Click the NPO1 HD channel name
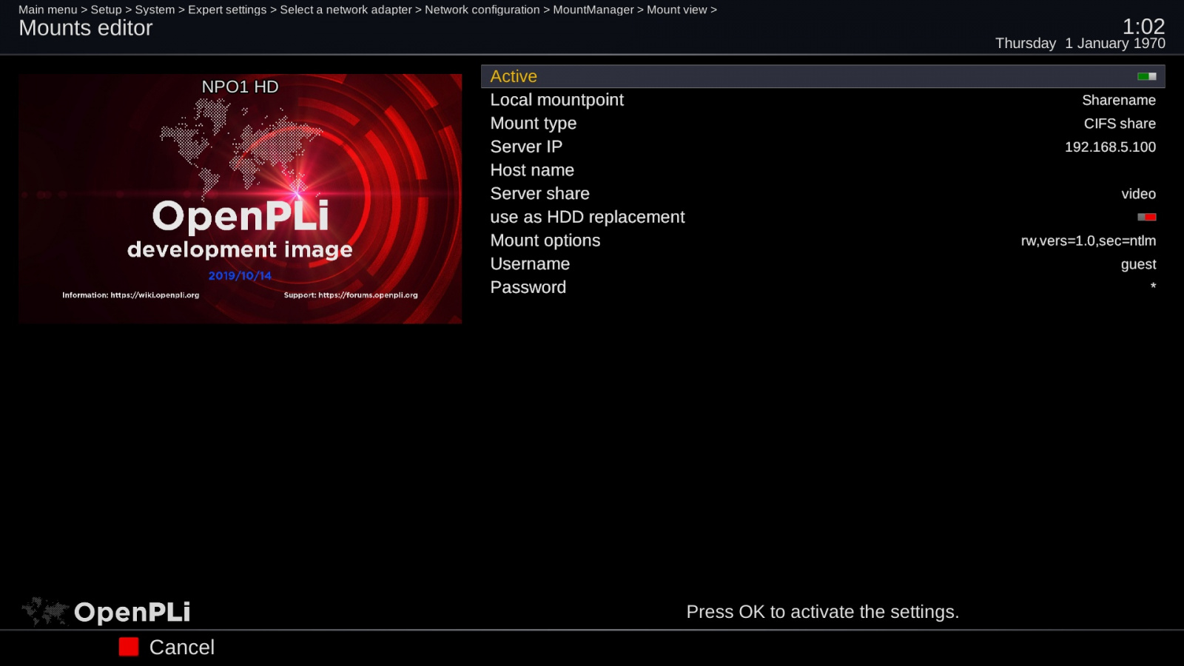 click(x=240, y=87)
